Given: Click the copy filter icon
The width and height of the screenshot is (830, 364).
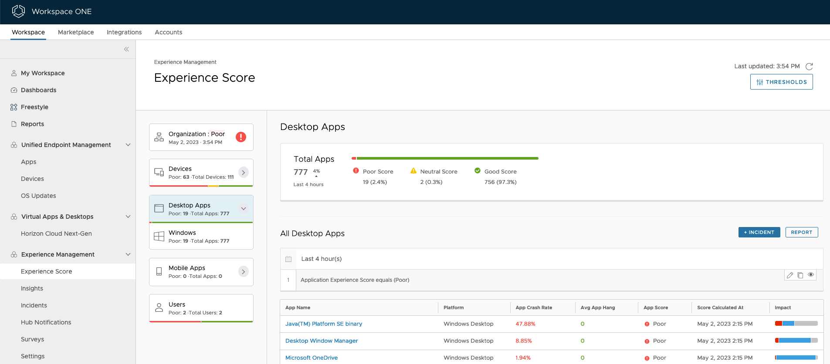Looking at the screenshot, I should coord(800,275).
